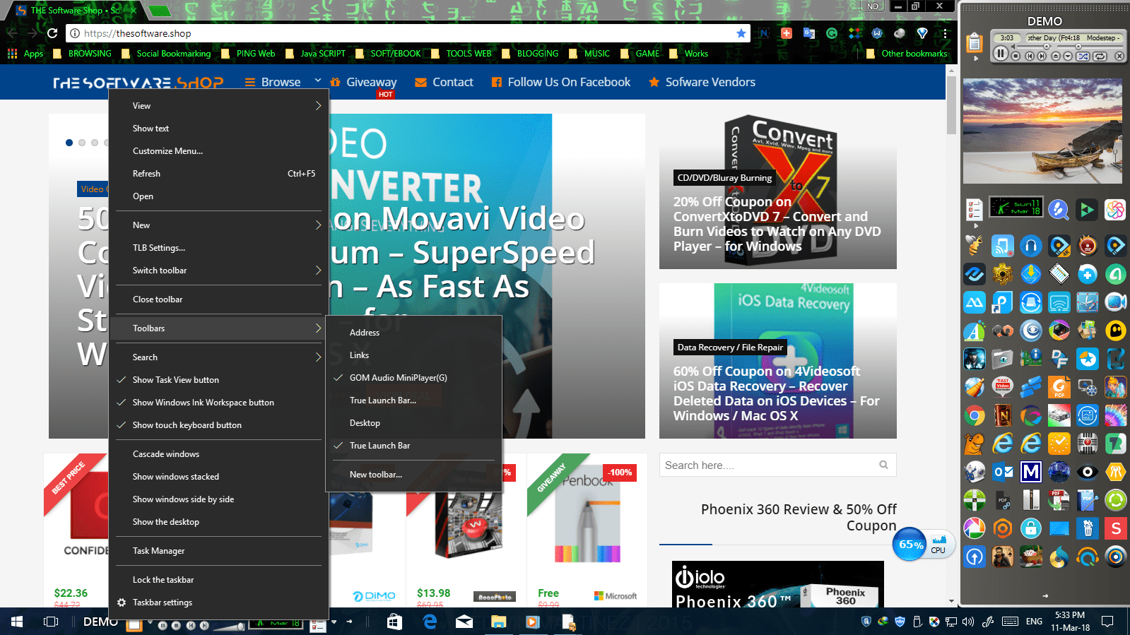The width and height of the screenshot is (1130, 635).
Task: Toggle repeat in GOM Audio mini player
Action: coord(1100,56)
